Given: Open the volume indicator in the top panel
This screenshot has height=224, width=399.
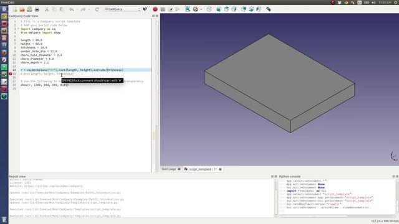Looking at the screenshot, I should click(x=373, y=2).
